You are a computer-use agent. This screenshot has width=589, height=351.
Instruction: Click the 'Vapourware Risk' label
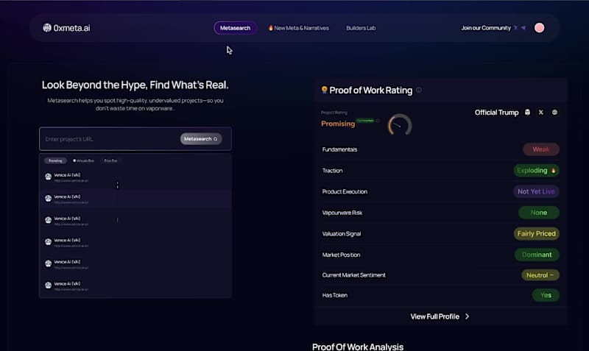[x=342, y=213]
